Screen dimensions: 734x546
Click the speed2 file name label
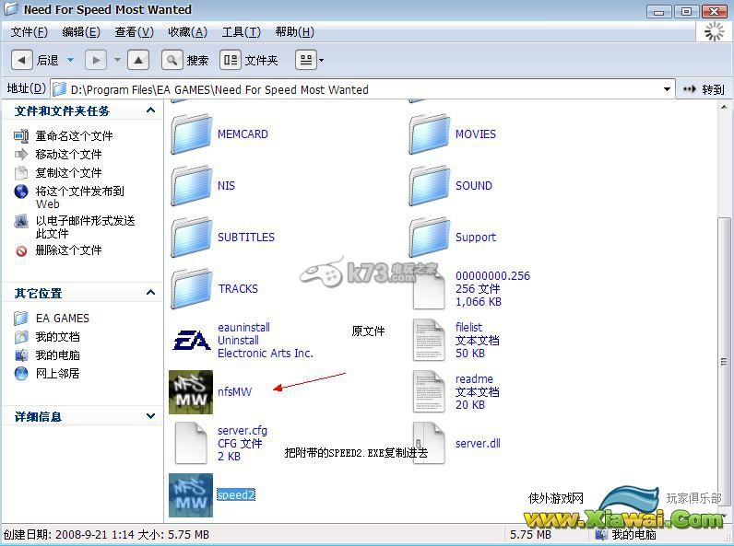click(236, 495)
